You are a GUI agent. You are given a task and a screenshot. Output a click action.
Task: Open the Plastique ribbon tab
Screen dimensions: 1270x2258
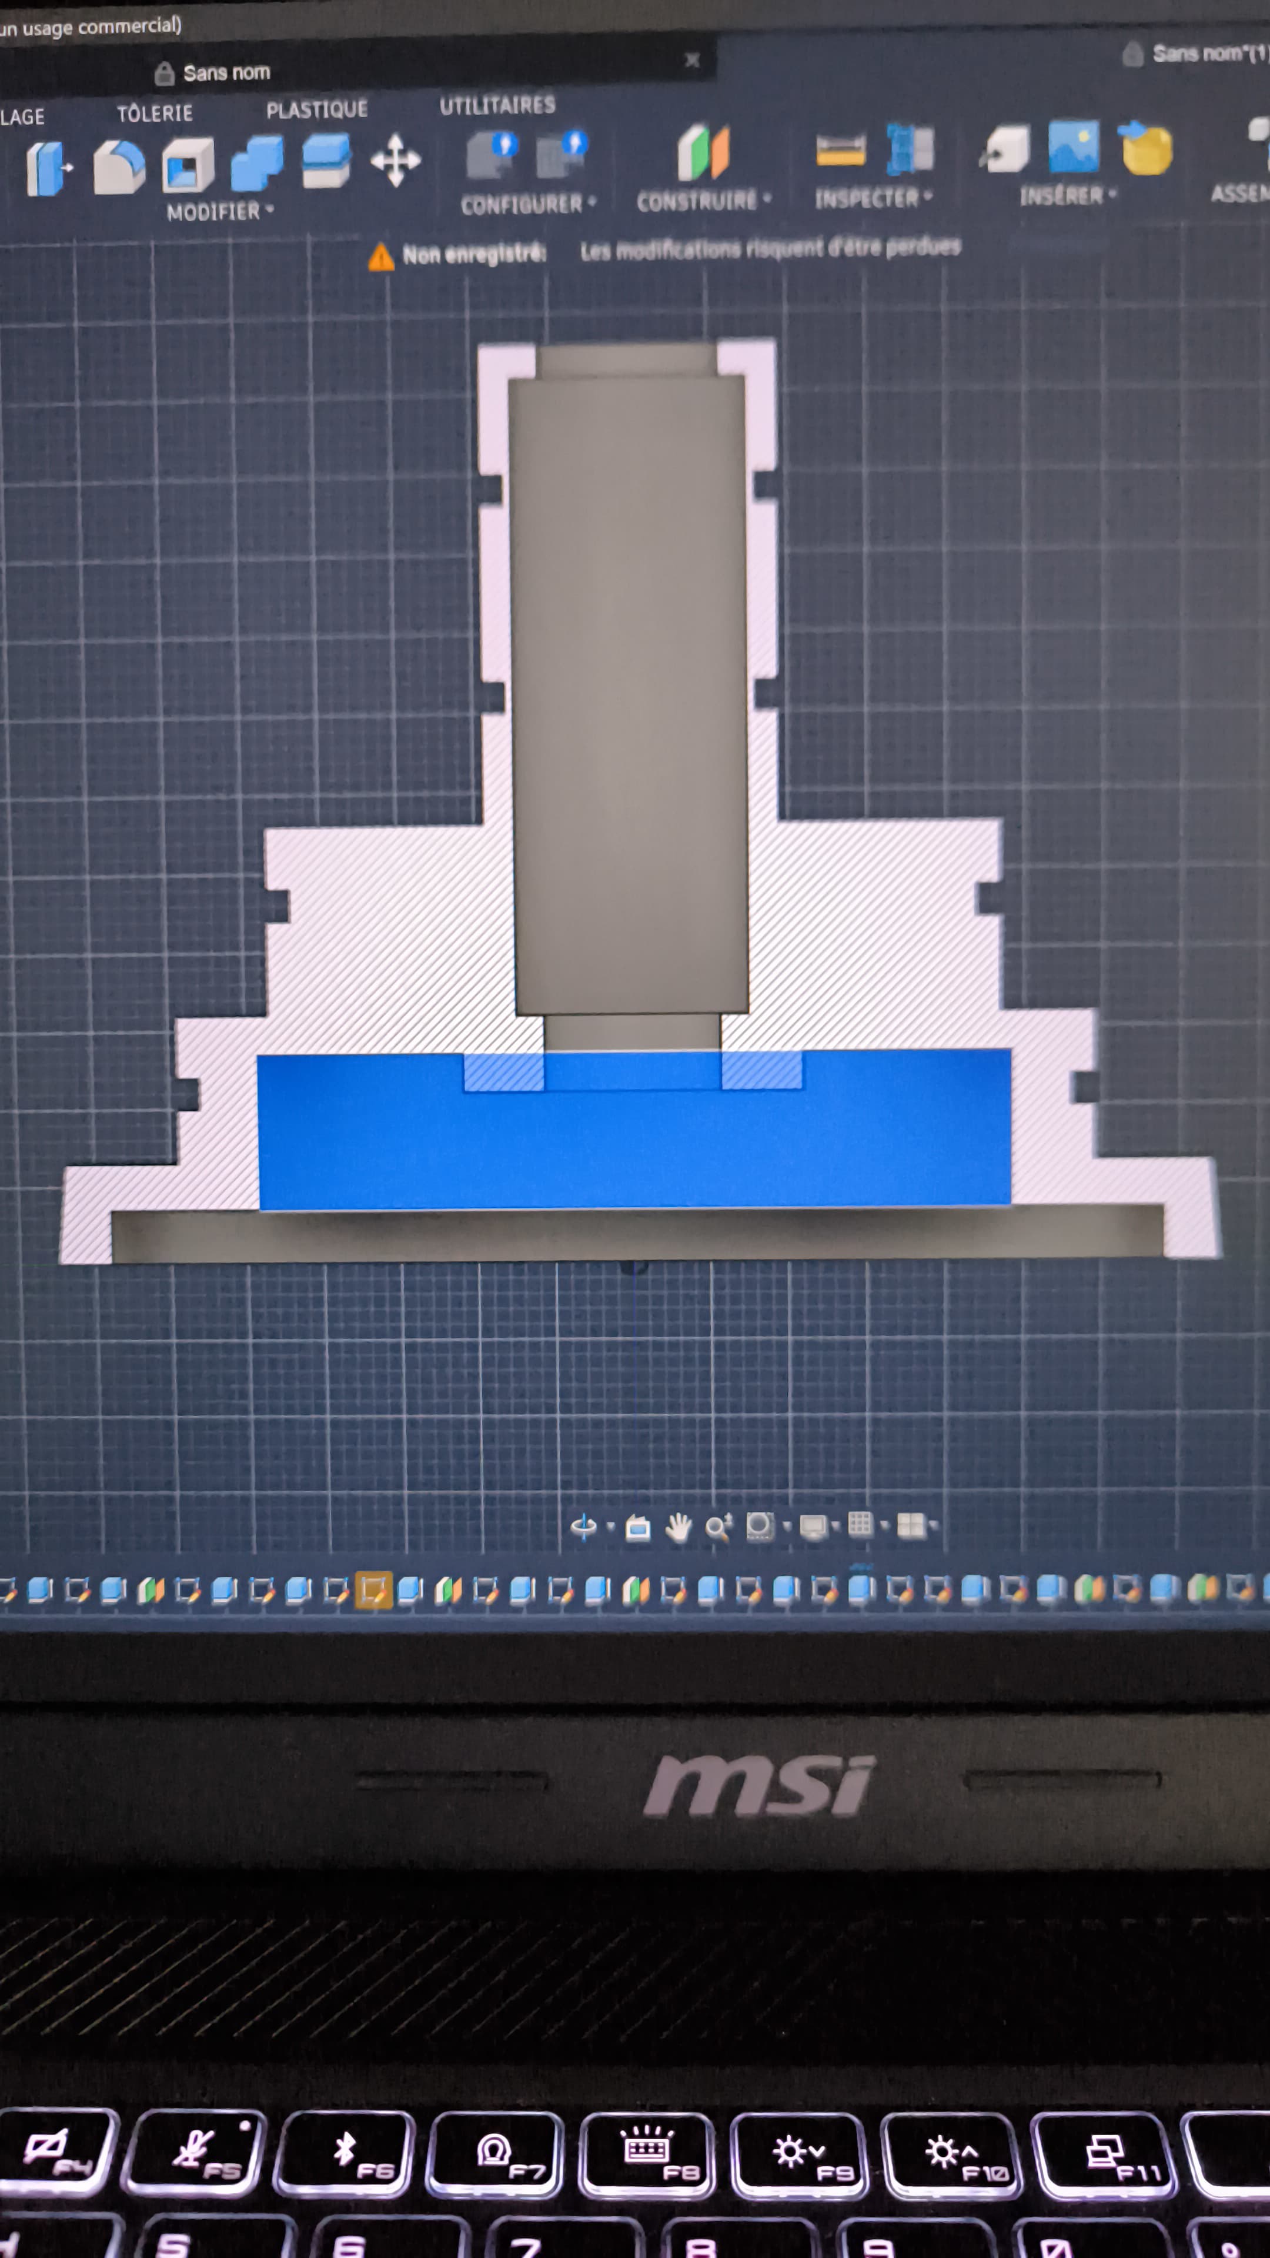point(317,109)
